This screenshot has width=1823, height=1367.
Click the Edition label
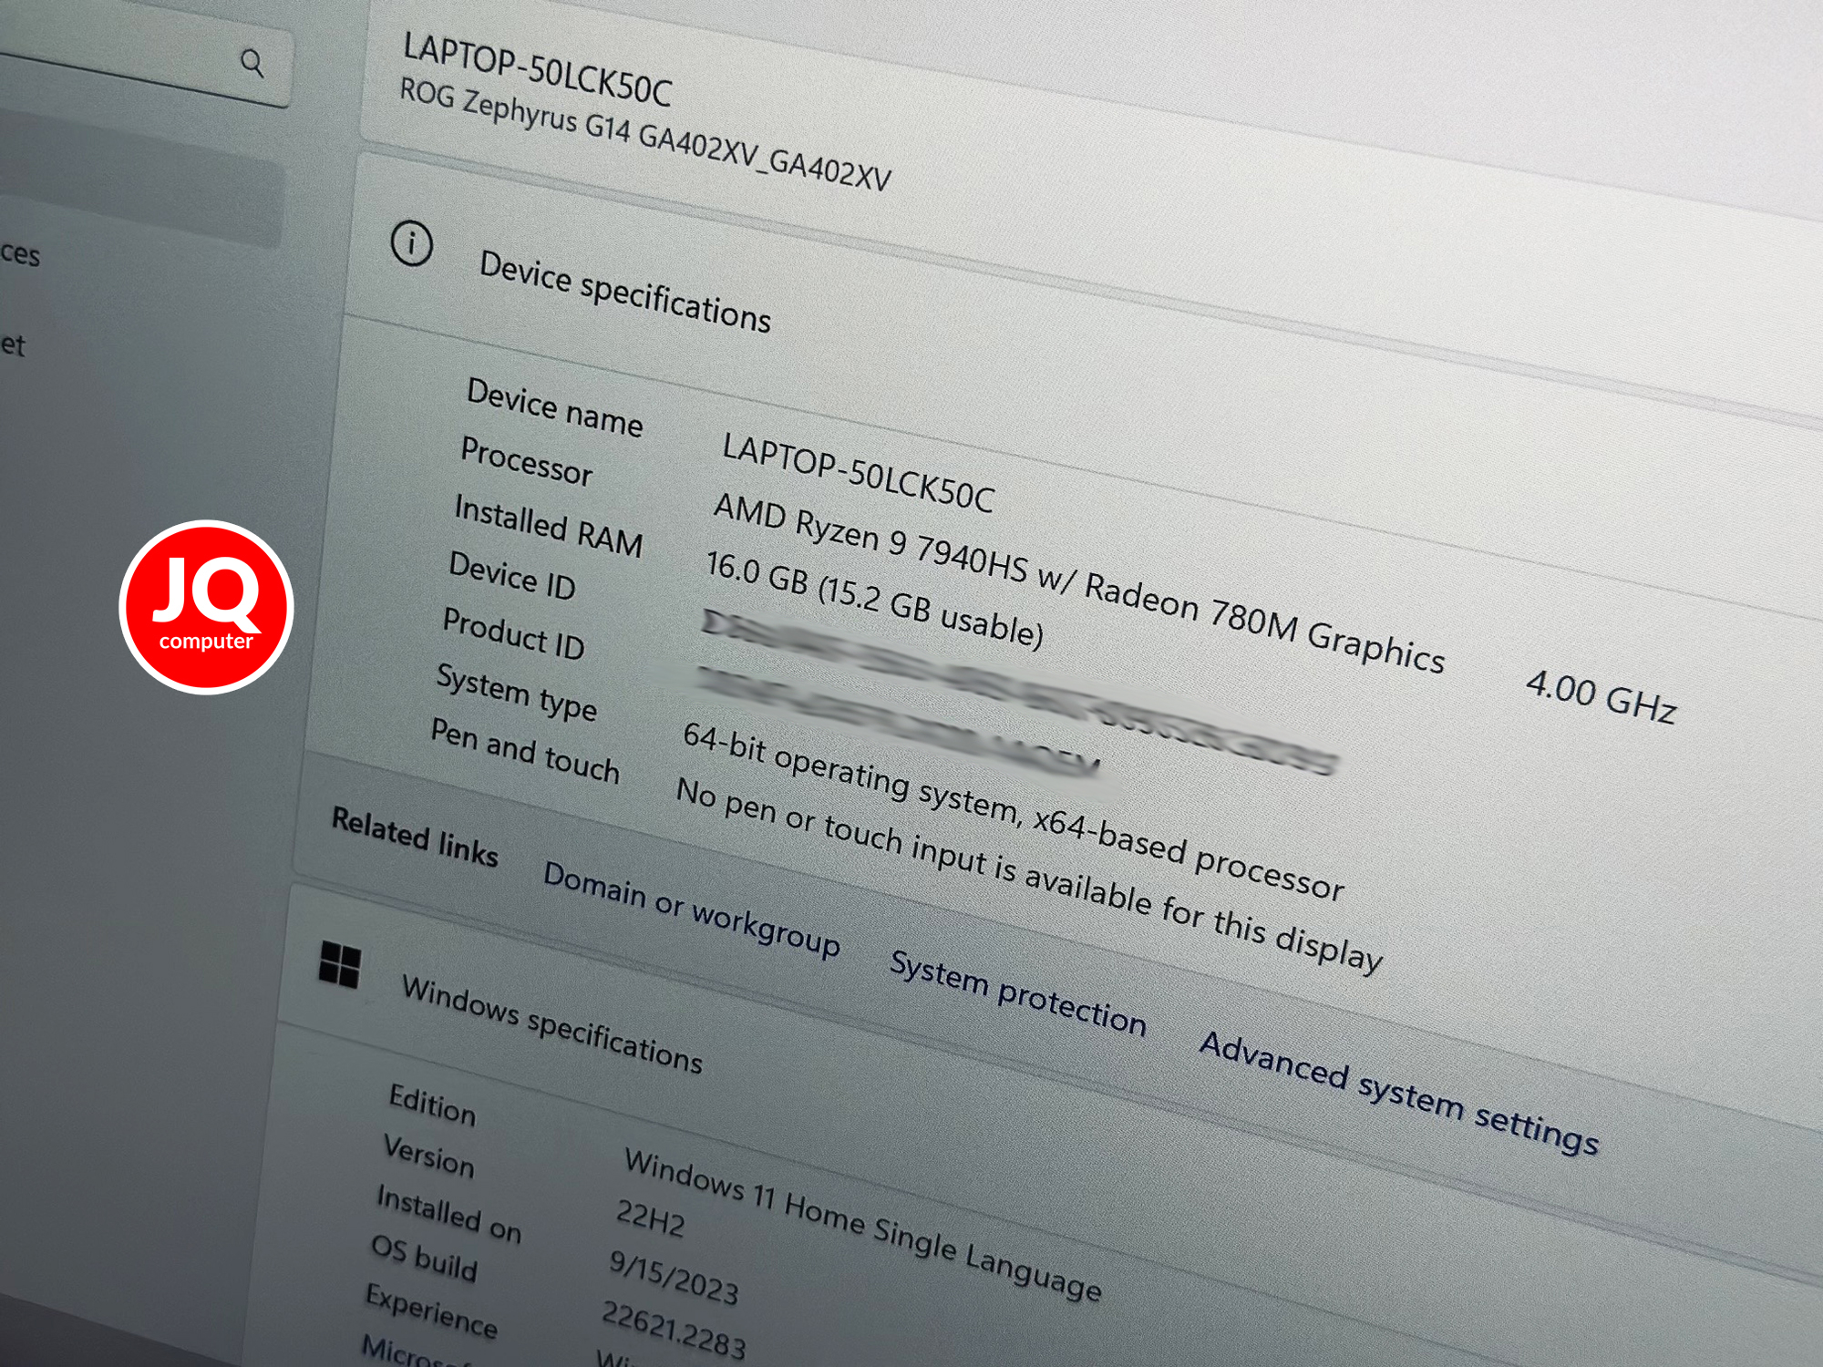[x=433, y=1104]
